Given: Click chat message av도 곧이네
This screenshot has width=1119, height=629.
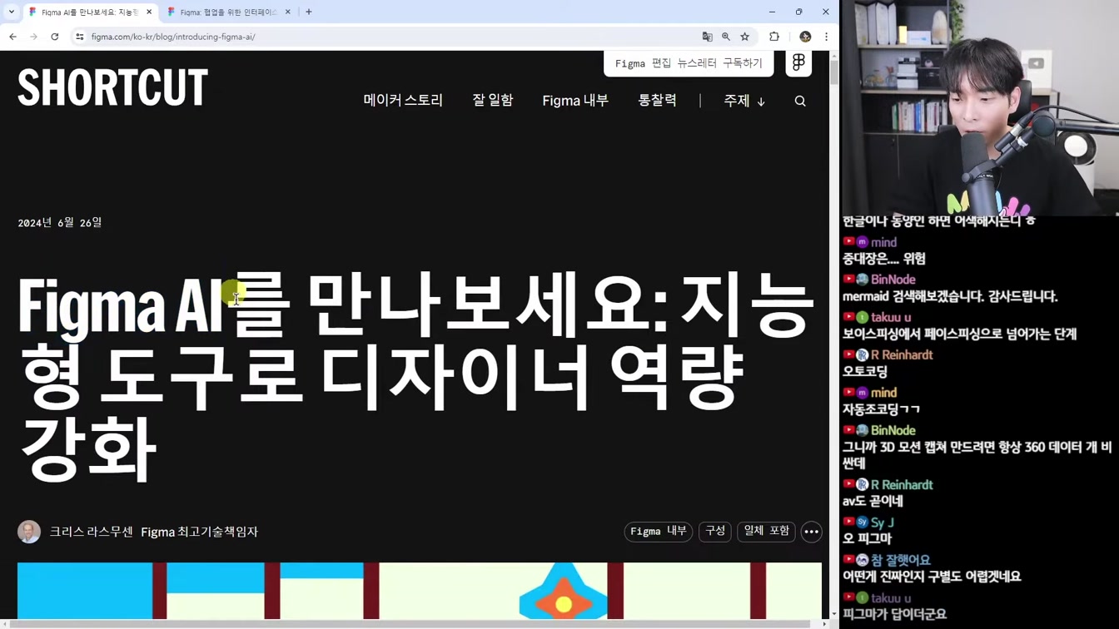Looking at the screenshot, I should (x=873, y=501).
